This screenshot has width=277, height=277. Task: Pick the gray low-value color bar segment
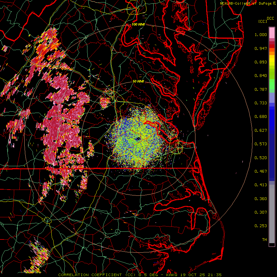(272, 214)
